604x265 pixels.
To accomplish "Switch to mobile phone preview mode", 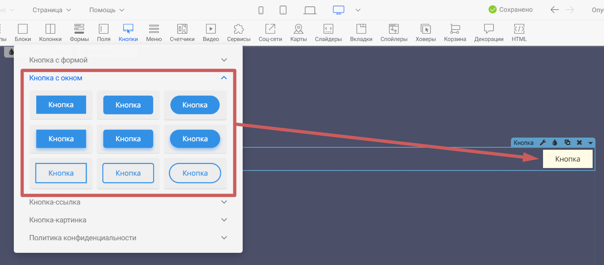I will point(261,10).
